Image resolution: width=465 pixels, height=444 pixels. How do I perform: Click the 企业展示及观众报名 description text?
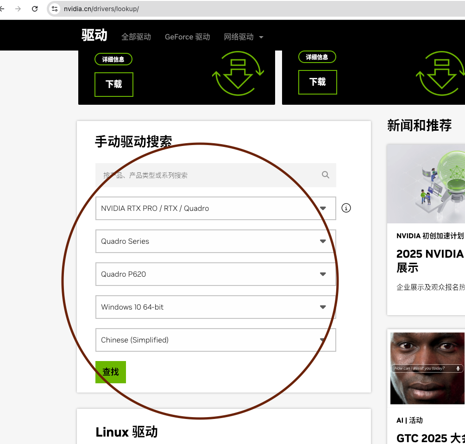(431, 287)
